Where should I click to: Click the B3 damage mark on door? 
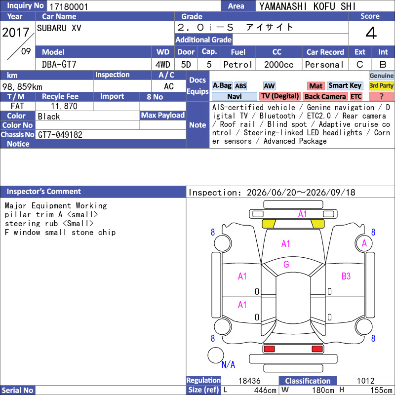click(346, 276)
